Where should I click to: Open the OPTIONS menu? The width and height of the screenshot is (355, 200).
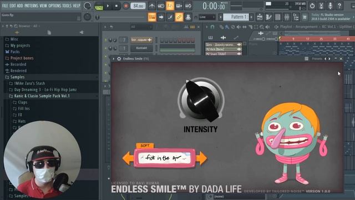pos(55,6)
